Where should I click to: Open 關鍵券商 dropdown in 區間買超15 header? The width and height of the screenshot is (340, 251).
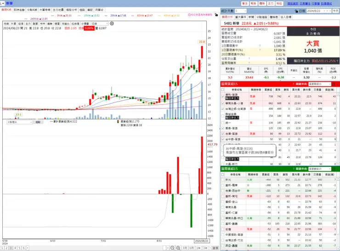point(320,84)
